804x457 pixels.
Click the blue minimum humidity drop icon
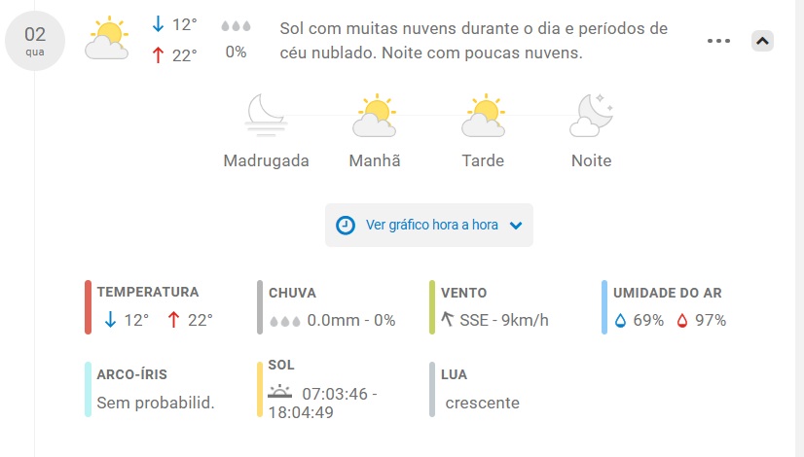(x=620, y=321)
